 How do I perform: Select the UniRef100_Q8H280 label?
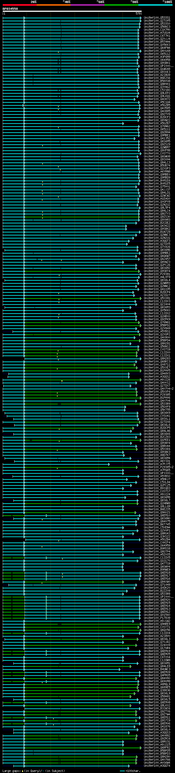coord(157,757)
